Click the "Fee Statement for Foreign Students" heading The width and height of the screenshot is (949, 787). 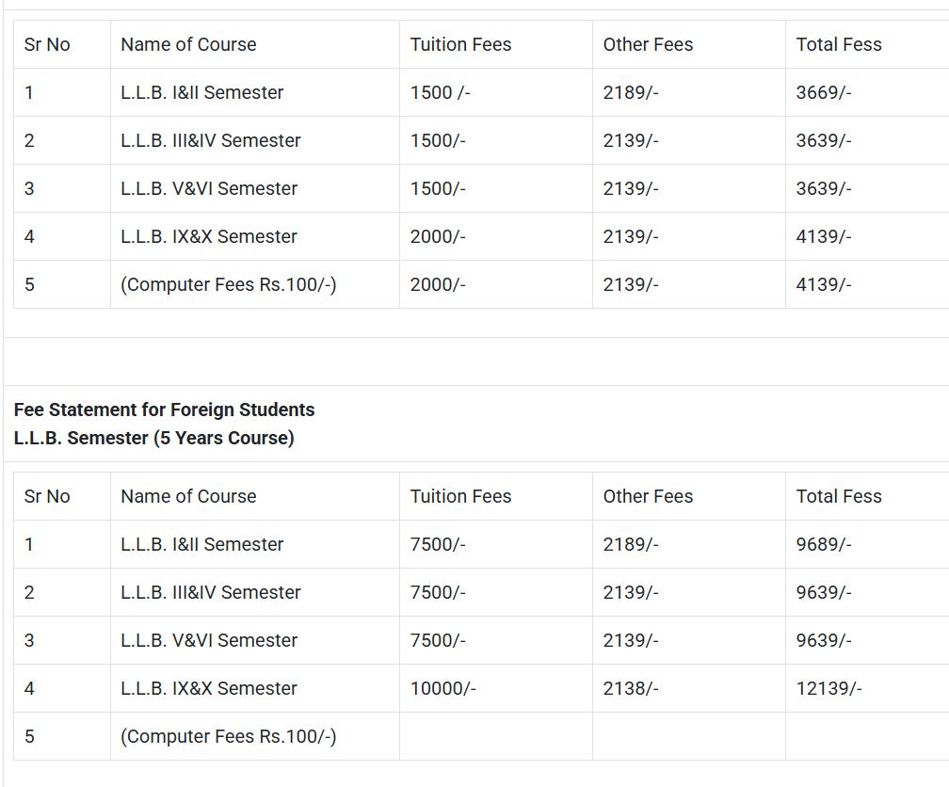pyautogui.click(x=164, y=410)
